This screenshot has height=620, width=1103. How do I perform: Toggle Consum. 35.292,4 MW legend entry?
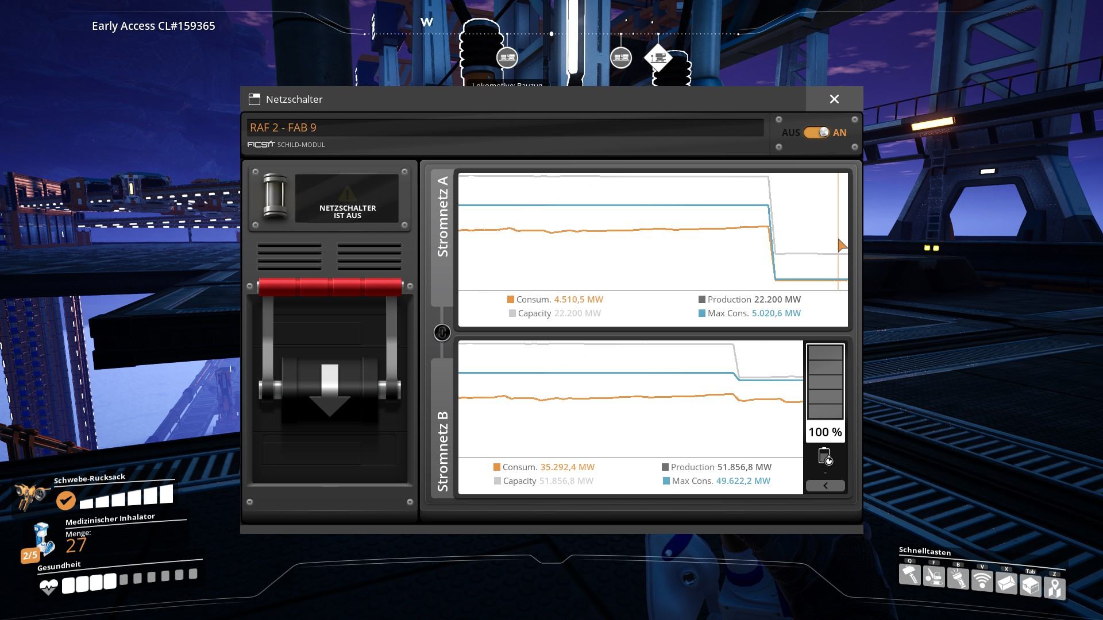tap(544, 467)
